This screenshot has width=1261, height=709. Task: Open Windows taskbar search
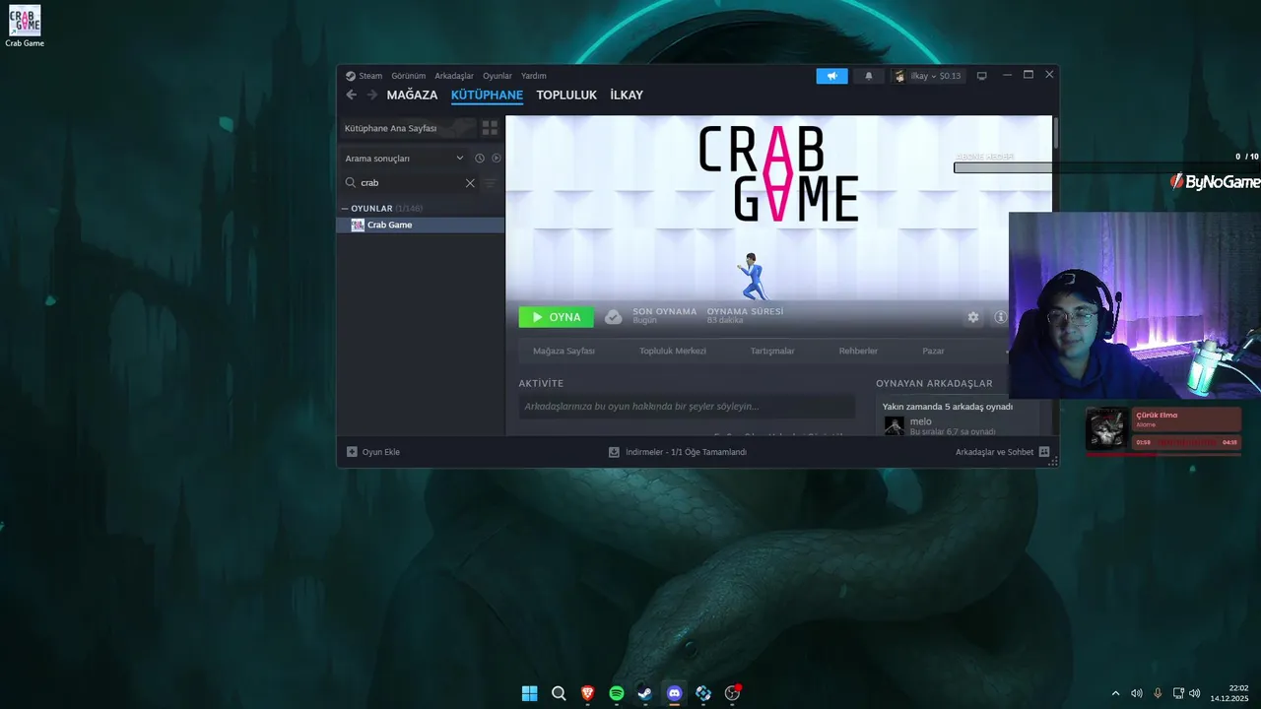[559, 693]
